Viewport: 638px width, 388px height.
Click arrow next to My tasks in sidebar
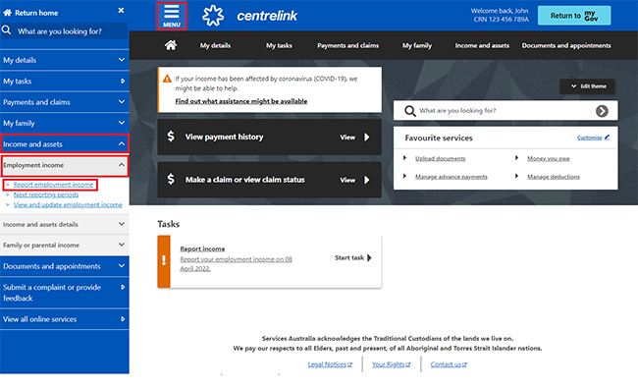[123, 81]
